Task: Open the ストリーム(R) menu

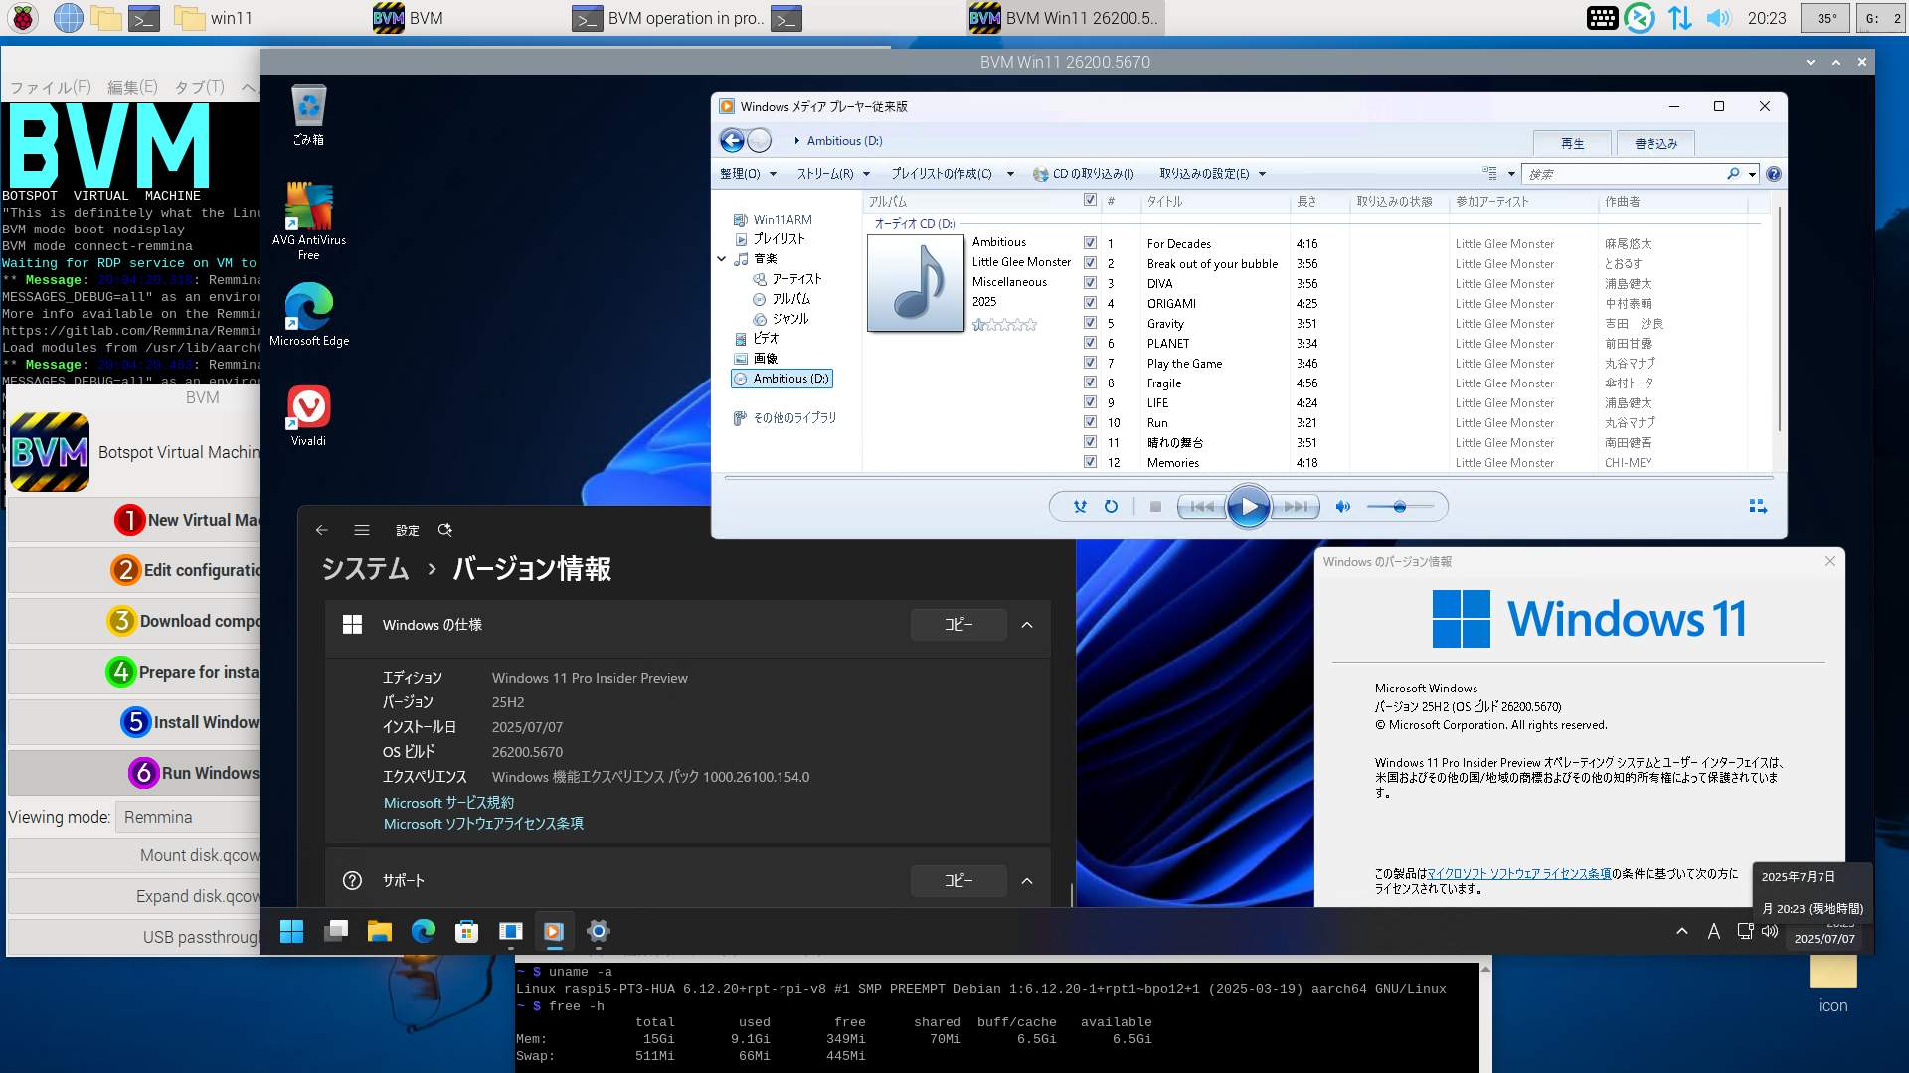Action: [833, 174]
